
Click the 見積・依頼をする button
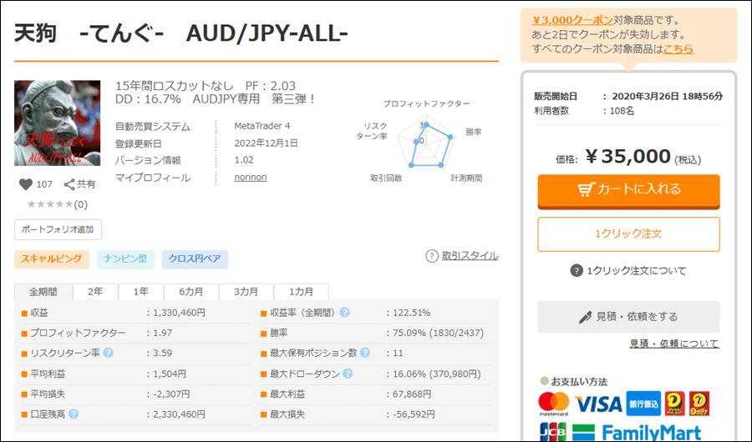[x=628, y=317]
